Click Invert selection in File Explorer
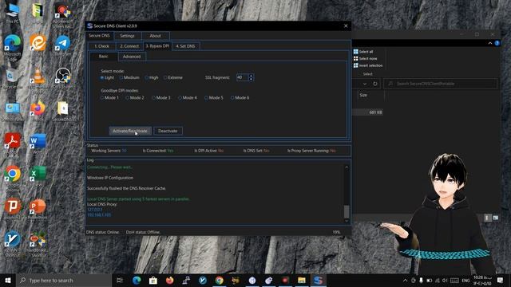Viewport: 511px width, 287px height. pyautogui.click(x=368, y=65)
